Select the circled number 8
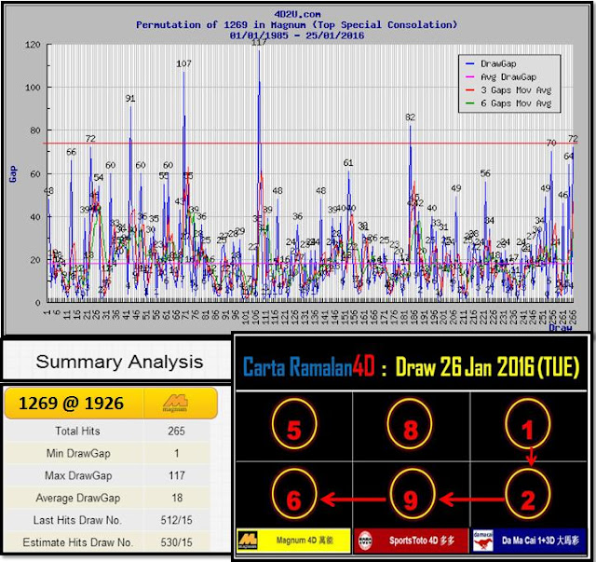This screenshot has height=562, width=596. click(x=410, y=425)
